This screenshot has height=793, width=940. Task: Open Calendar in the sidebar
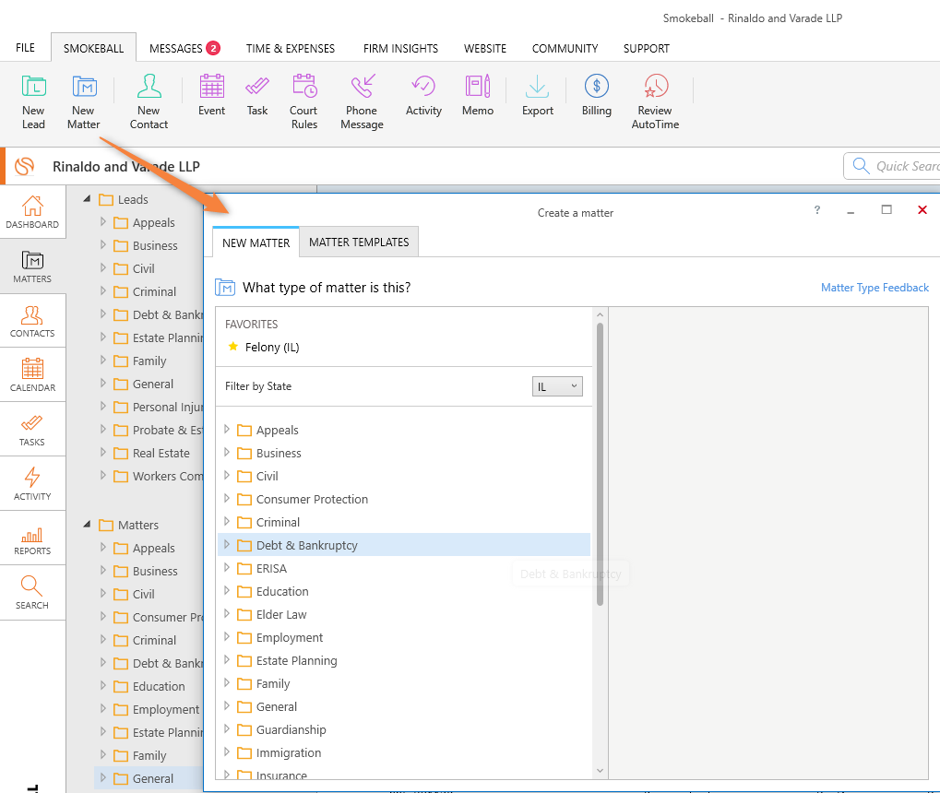point(32,375)
